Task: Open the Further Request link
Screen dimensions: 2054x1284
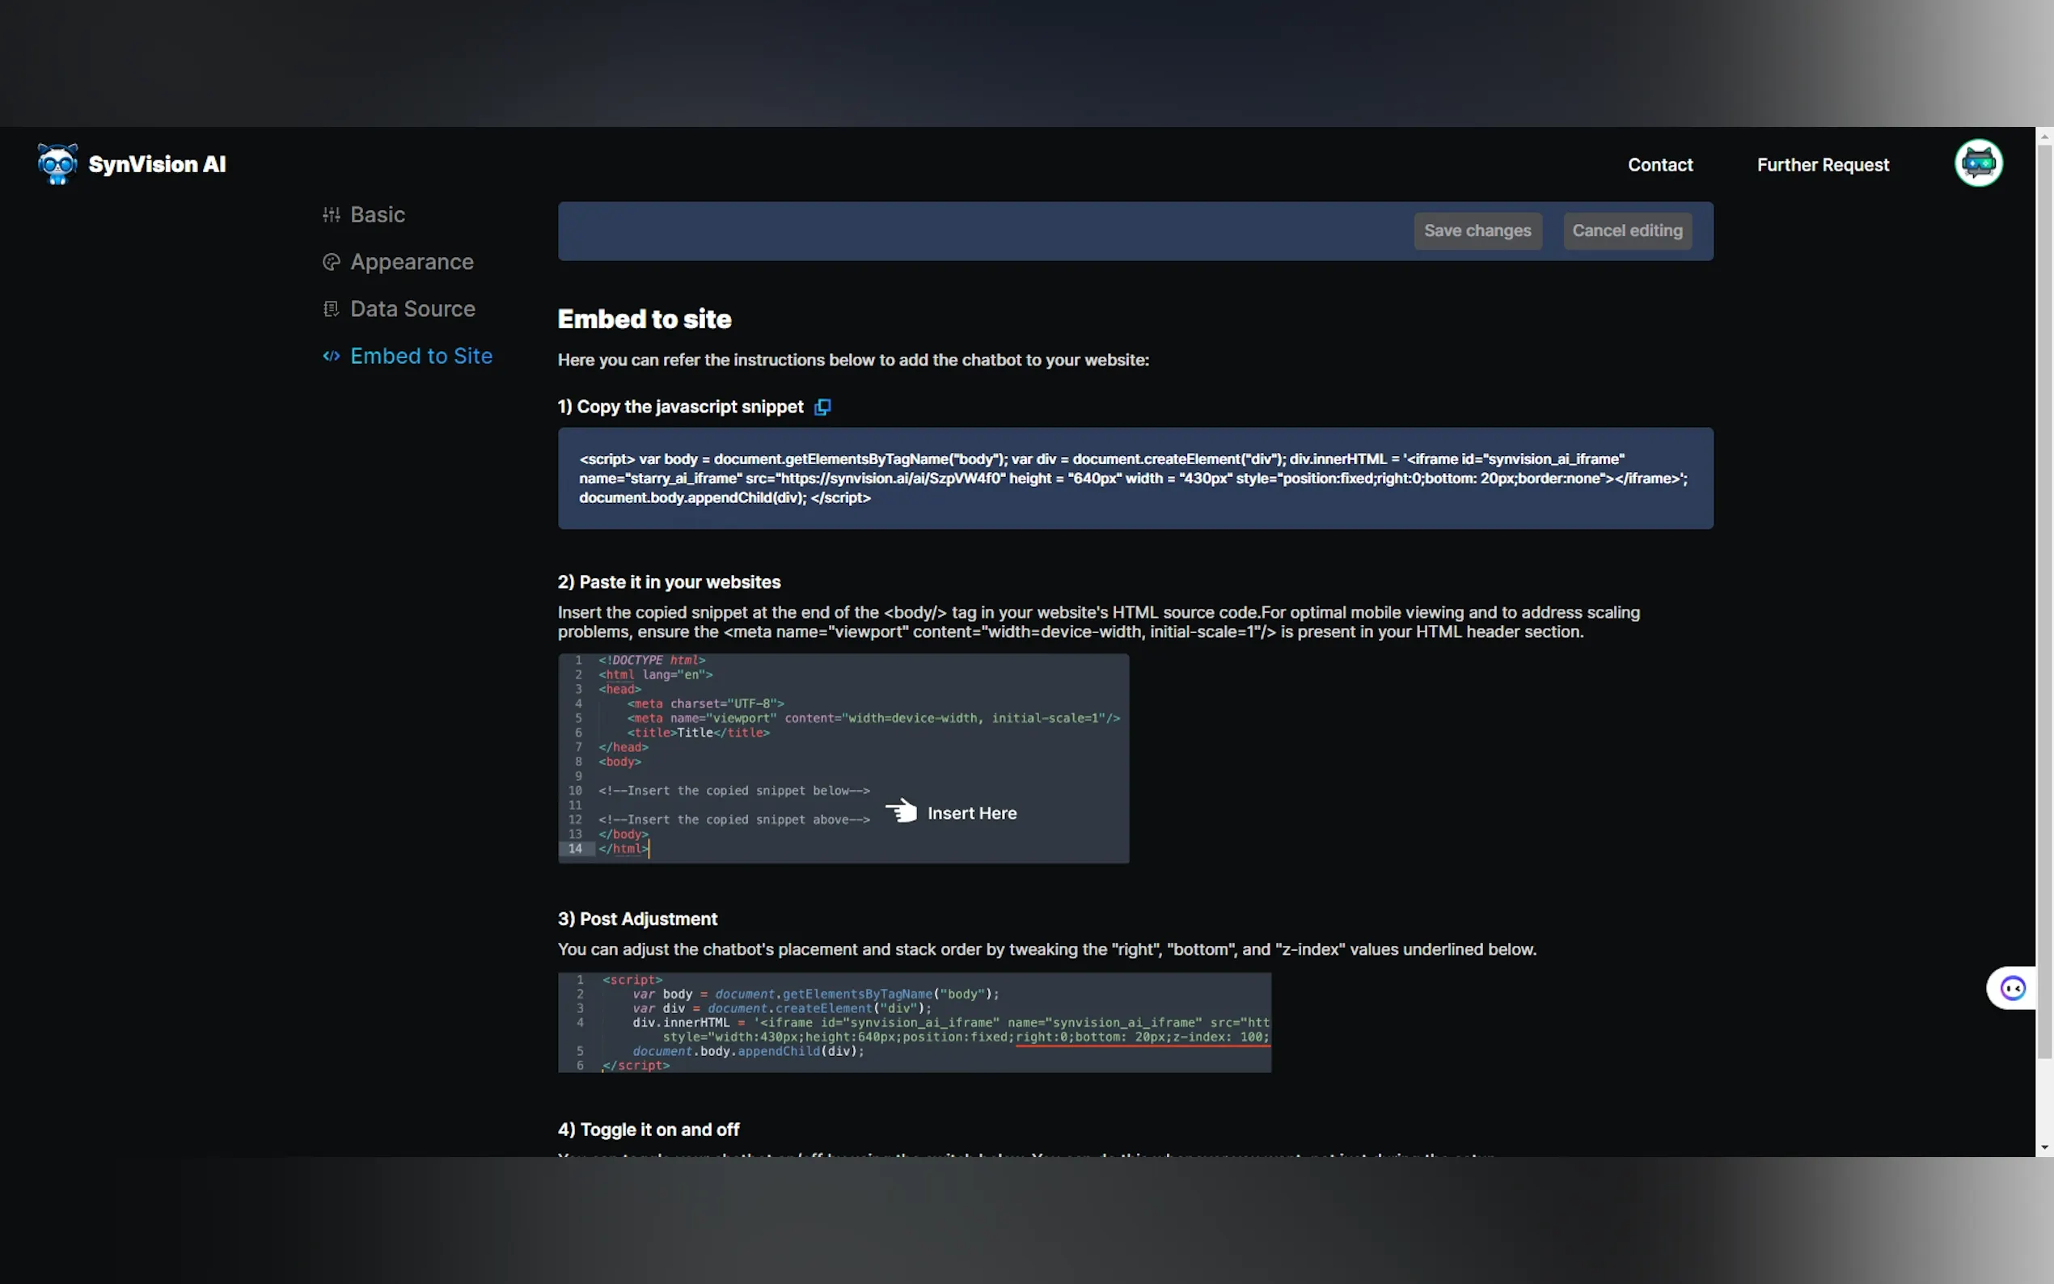Action: point(1823,165)
